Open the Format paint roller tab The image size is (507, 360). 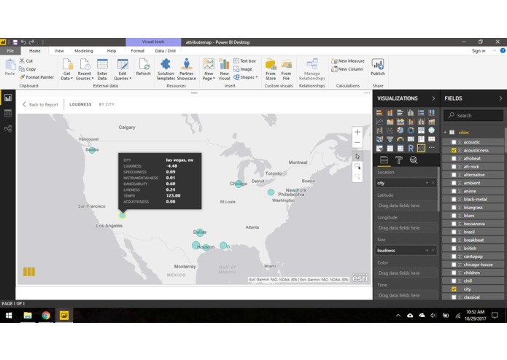tap(399, 160)
